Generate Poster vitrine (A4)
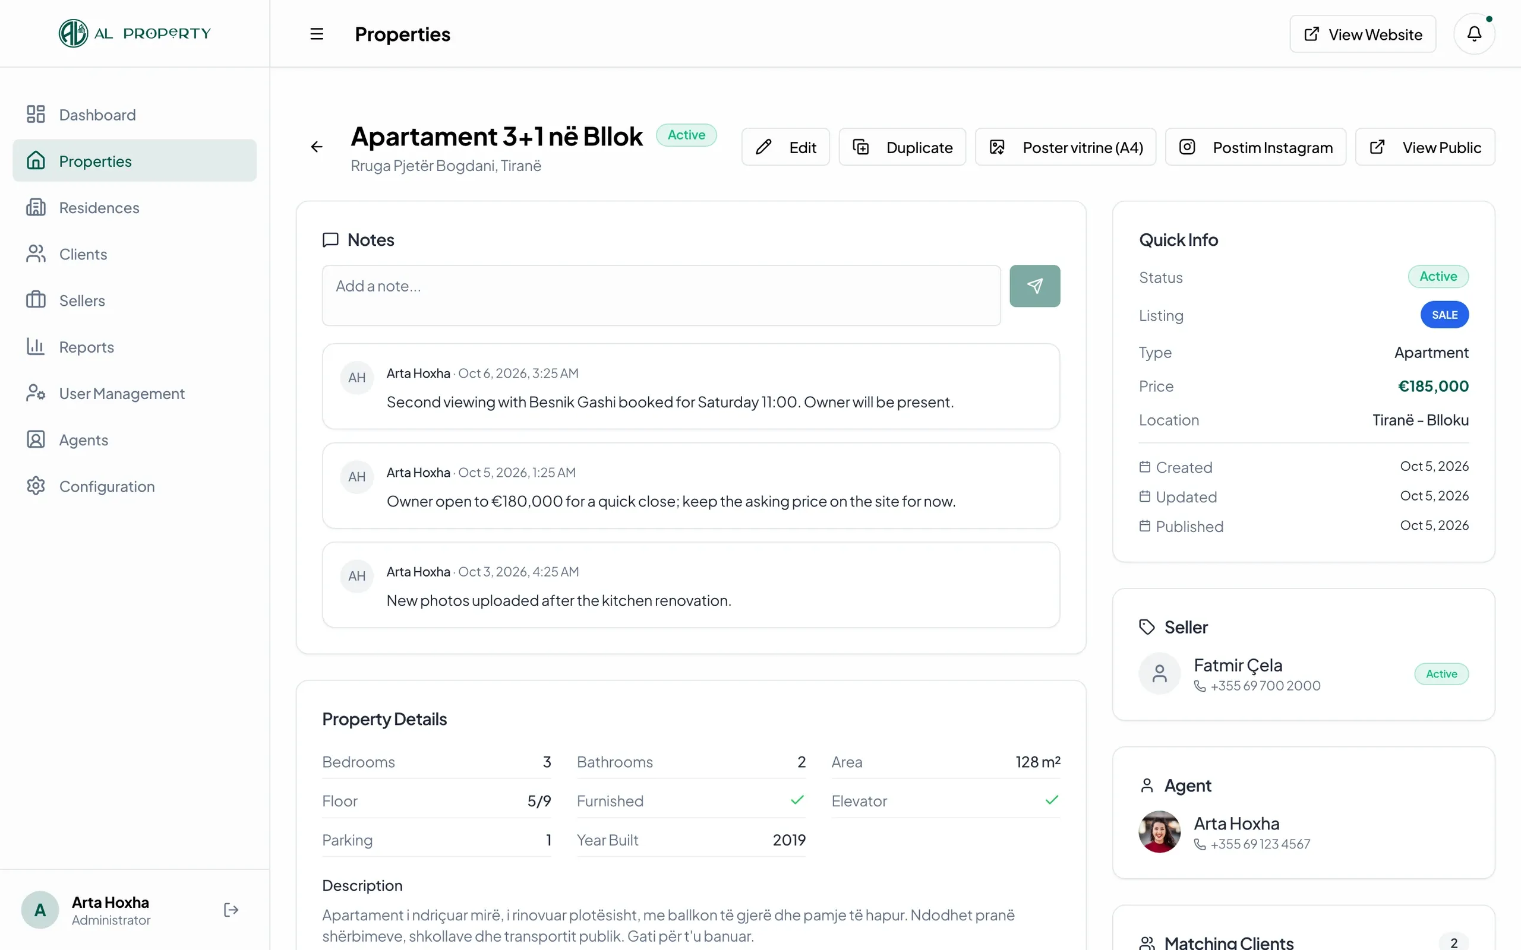The image size is (1521, 950). tap(1065, 147)
